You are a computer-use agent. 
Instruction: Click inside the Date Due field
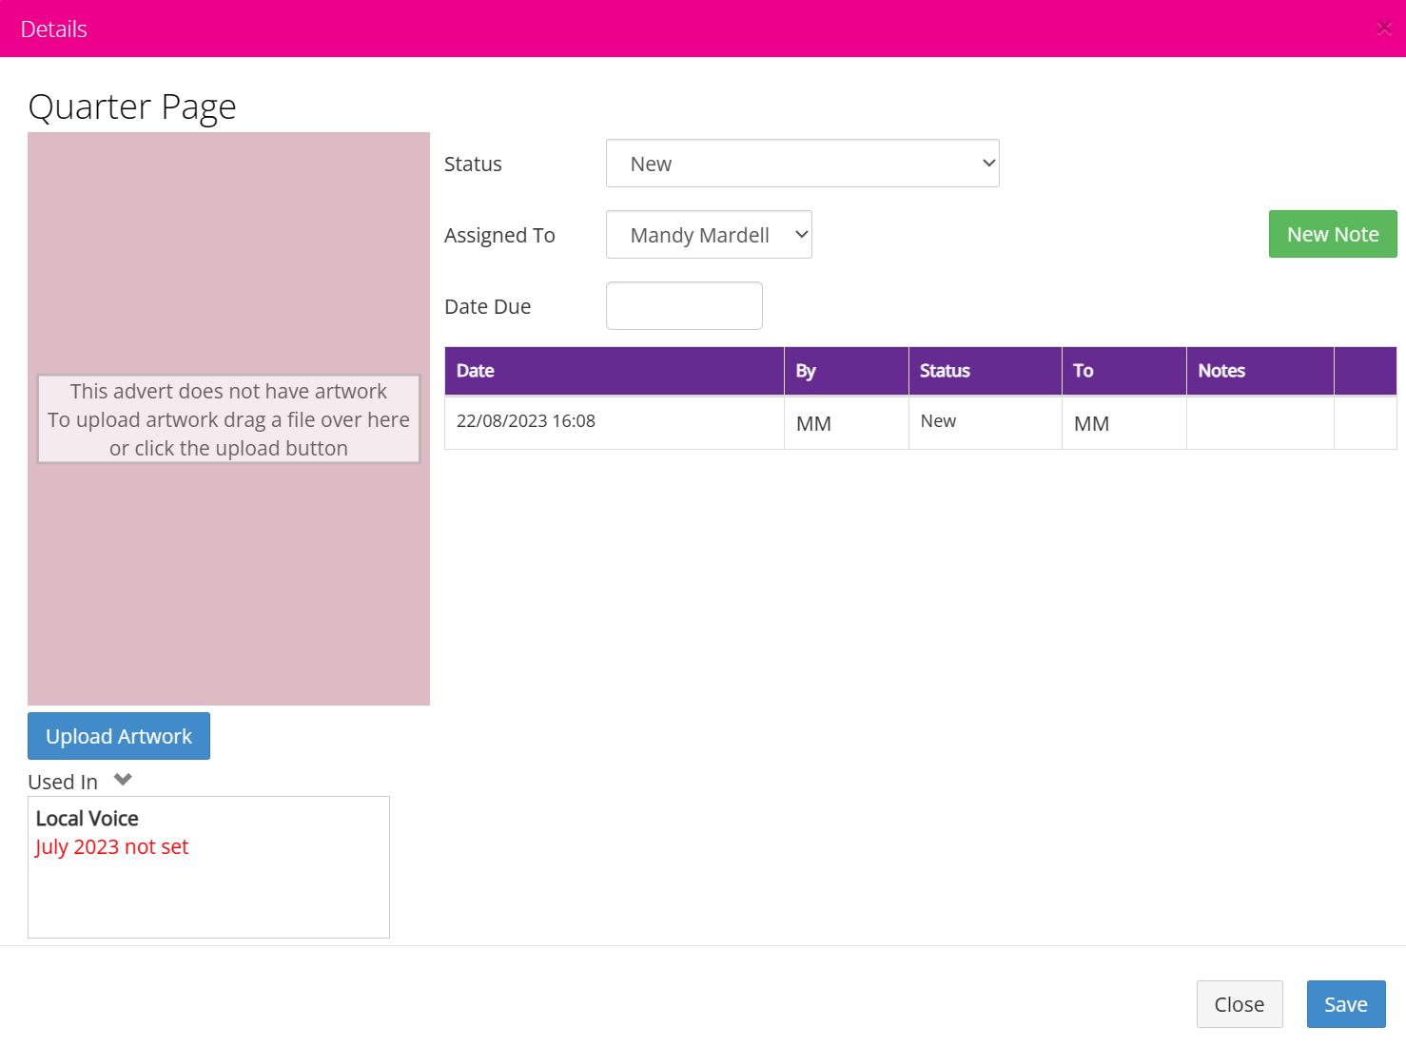[684, 305]
